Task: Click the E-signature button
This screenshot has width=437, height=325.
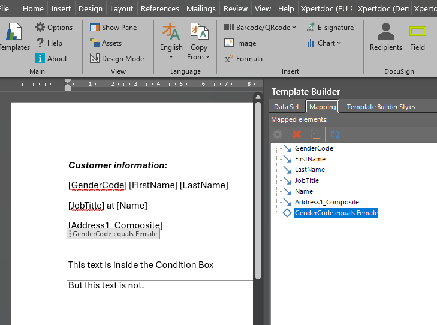Action: point(330,28)
